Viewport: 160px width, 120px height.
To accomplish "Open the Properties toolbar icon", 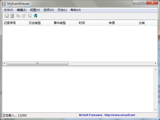I will pos(24,16).
